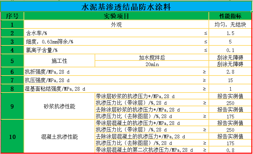The height and width of the screenshot is (154, 253).
Task: Click the 均匀，无结块 value cell
Action: pyautogui.click(x=230, y=25)
